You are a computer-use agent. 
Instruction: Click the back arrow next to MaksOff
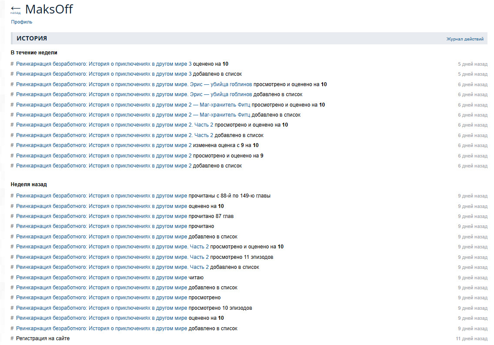point(16,9)
